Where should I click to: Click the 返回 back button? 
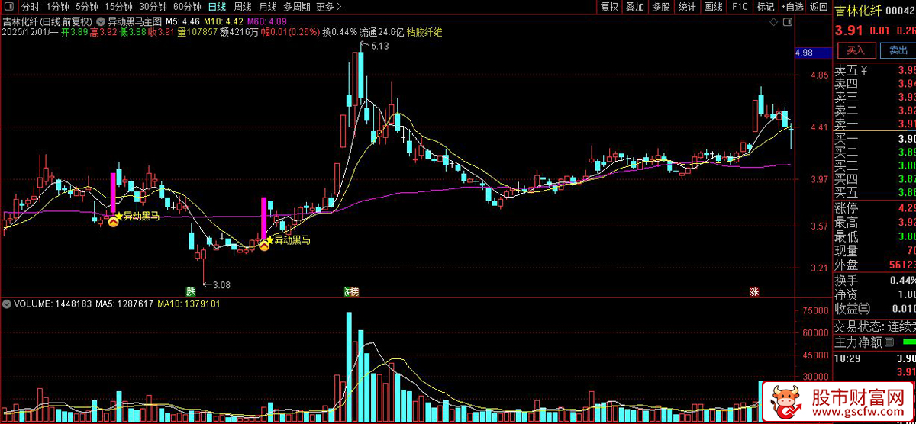pos(818,7)
